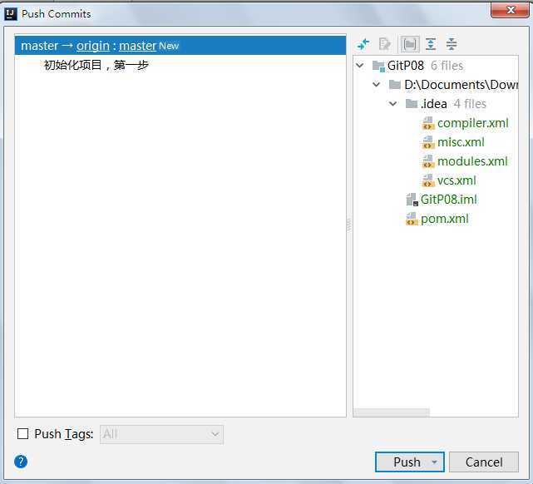The height and width of the screenshot is (484, 533).
Task: Open the Push button dropdown arrow
Action: click(434, 462)
